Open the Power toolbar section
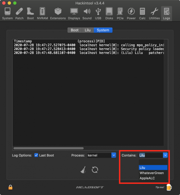180x195 pixels. click(131, 14)
